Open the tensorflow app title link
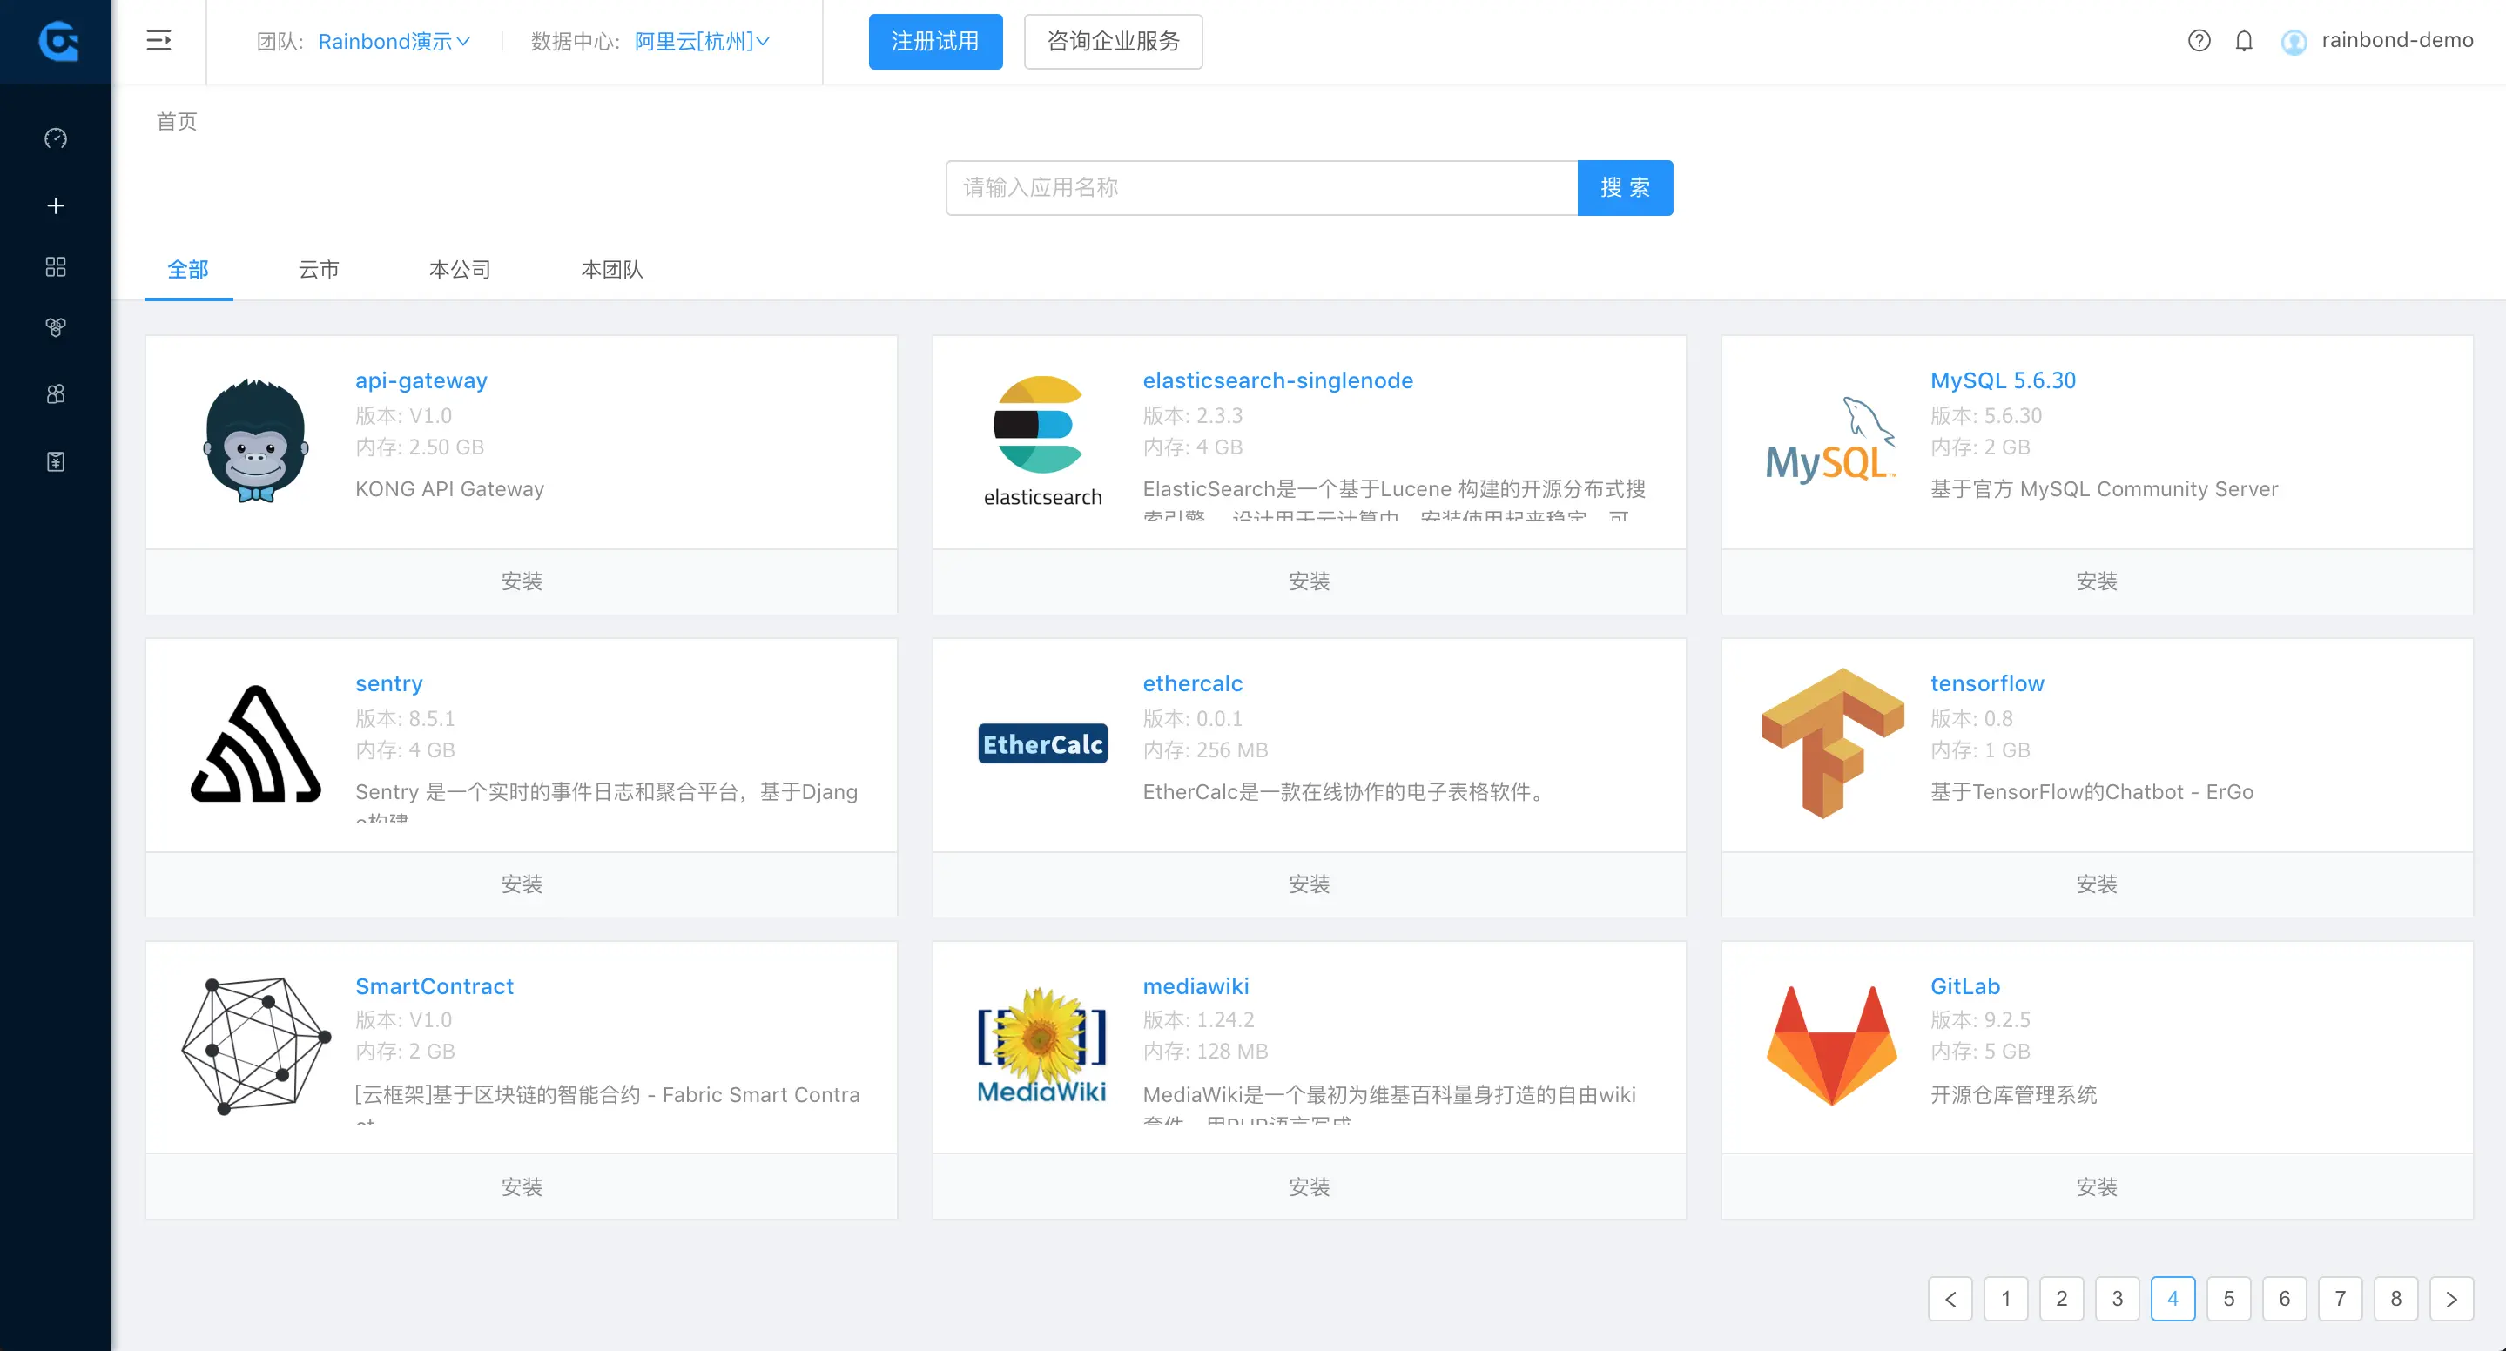Screen dimensions: 2506x1351 click(x=1986, y=682)
